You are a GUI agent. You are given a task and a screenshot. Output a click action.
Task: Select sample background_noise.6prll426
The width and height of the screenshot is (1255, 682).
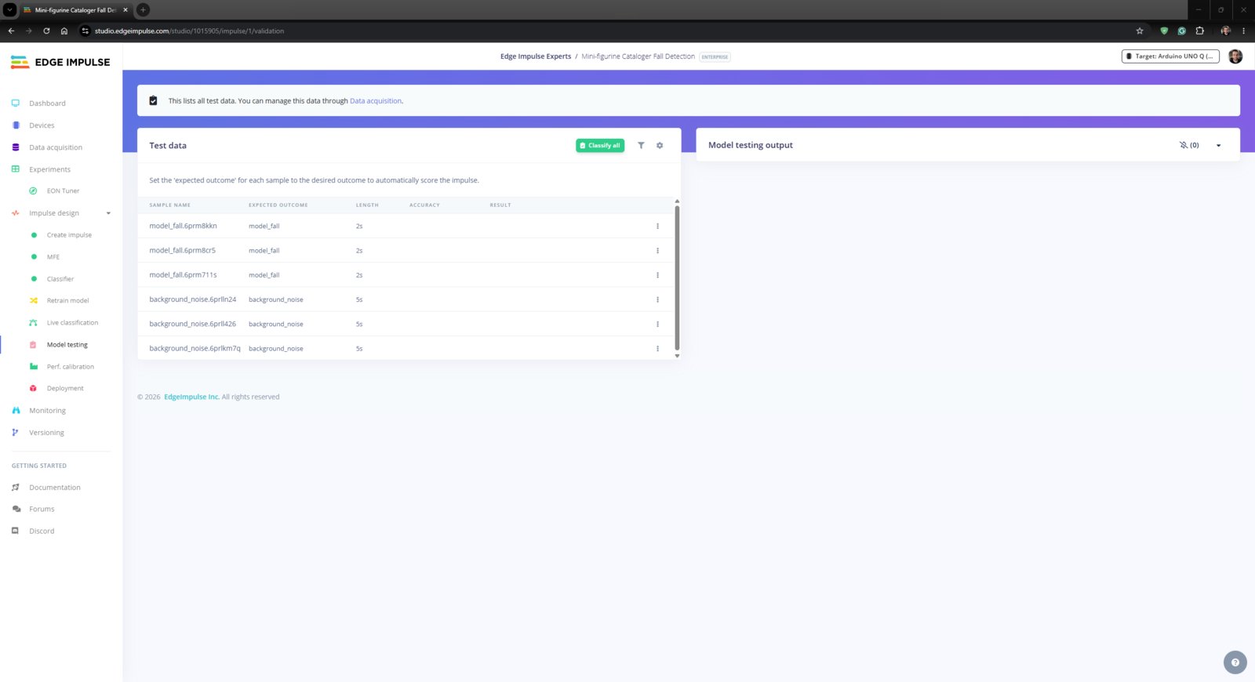[192, 324]
